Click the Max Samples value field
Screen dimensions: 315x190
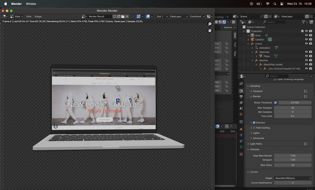tap(293, 108)
